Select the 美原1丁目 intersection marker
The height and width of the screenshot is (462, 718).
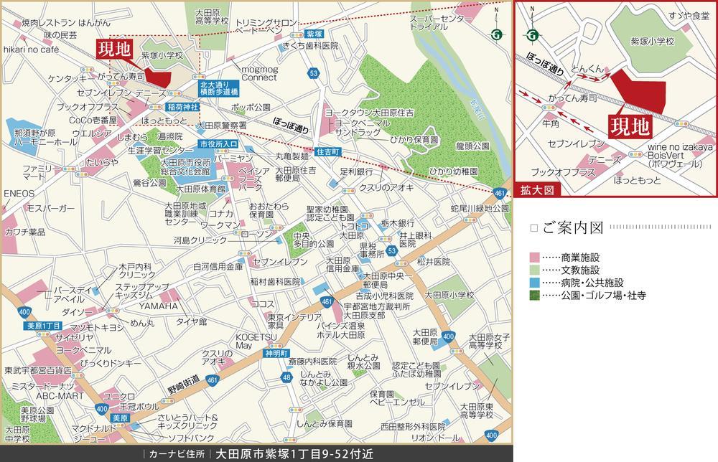pyautogui.click(x=39, y=325)
